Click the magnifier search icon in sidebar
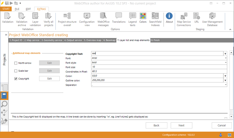Viewport: 234px width, 138px height. pos(4,104)
